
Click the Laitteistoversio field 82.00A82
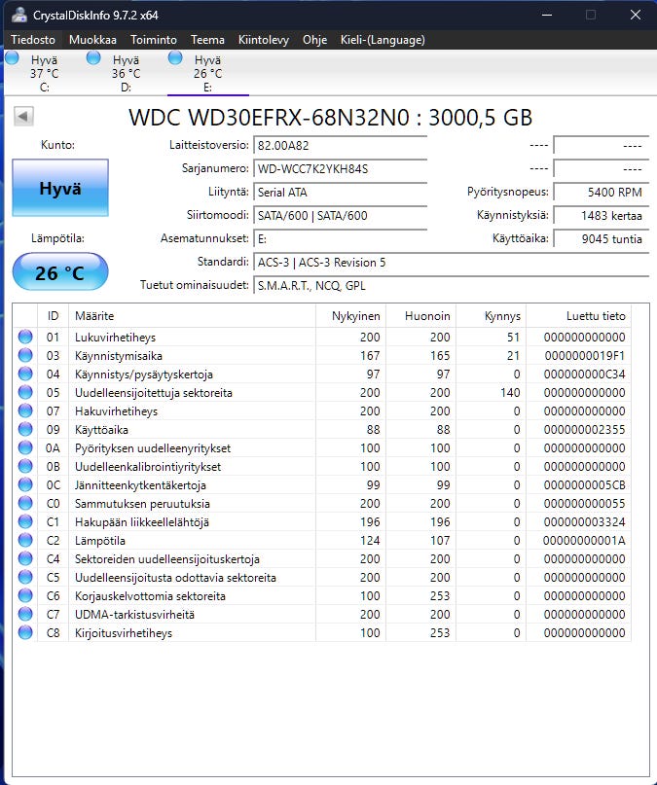pyautogui.click(x=340, y=146)
